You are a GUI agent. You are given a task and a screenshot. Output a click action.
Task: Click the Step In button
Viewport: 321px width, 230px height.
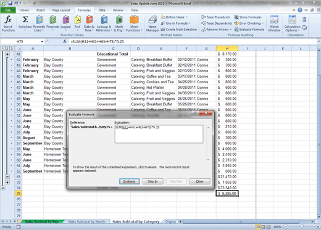[x=152, y=181]
